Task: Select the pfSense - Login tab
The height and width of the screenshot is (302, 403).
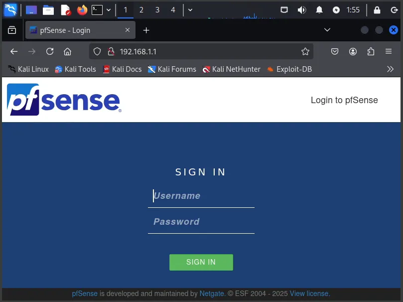Action: point(80,30)
